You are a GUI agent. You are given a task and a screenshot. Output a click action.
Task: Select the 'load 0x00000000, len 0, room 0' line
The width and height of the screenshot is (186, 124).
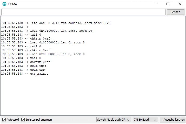coord(43,54)
